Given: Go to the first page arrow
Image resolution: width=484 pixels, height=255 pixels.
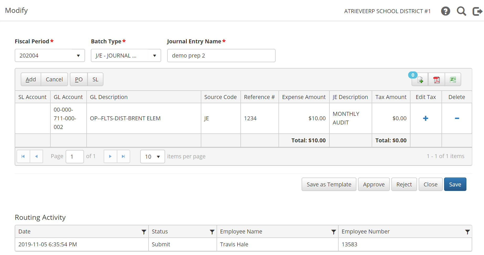Looking at the screenshot, I should 23,157.
